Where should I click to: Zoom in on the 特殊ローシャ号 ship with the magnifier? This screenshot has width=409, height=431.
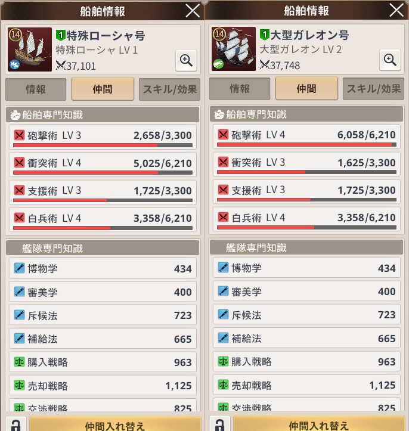186,60
